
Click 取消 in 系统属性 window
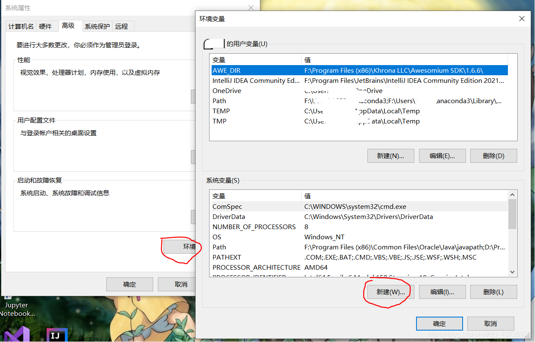point(176,285)
